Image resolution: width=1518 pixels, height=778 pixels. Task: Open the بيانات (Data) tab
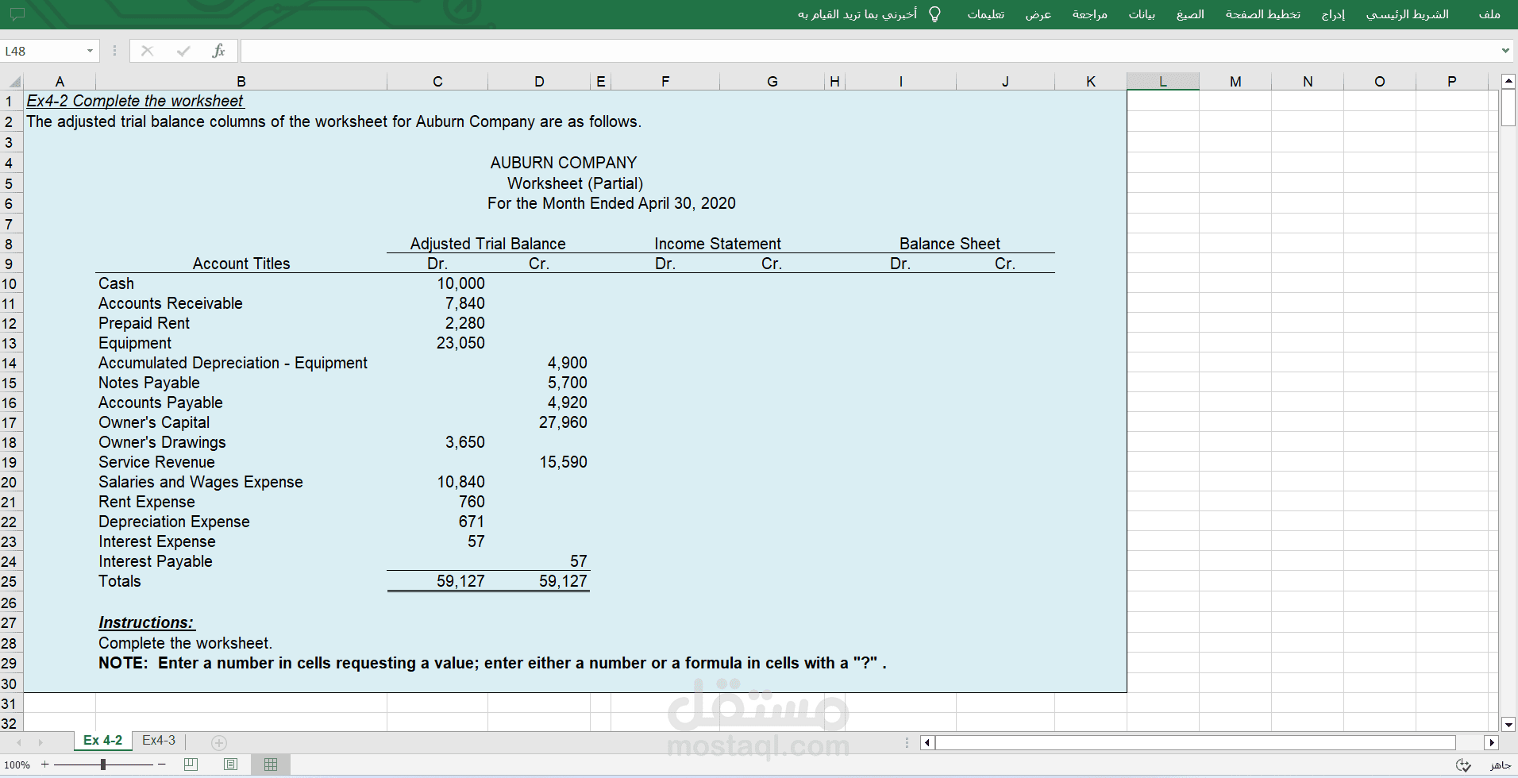(x=1142, y=14)
